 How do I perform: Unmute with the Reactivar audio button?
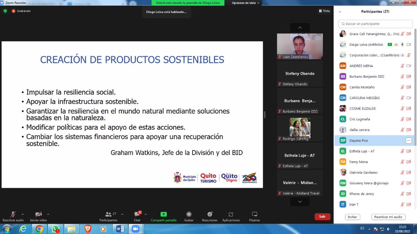pos(13,217)
